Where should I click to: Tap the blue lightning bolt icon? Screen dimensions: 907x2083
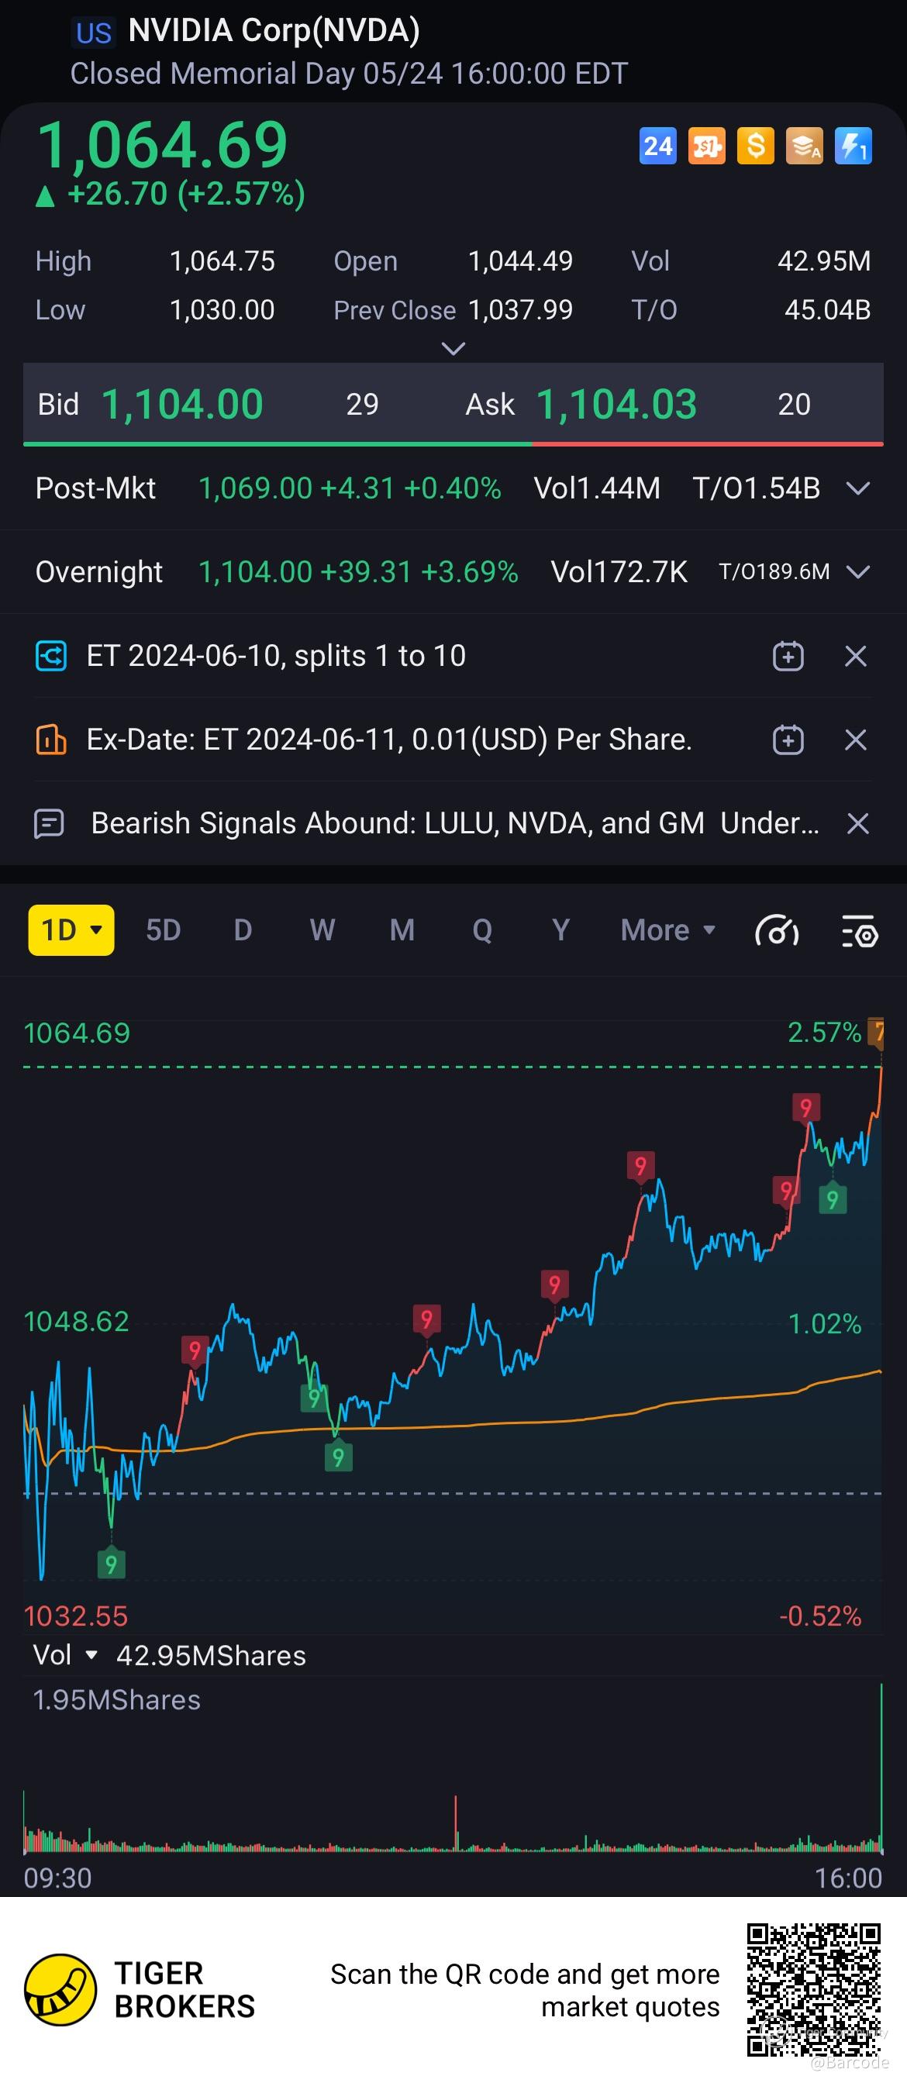[853, 146]
